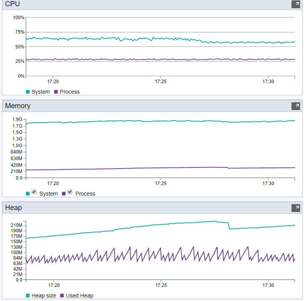Click the 100% label on CPU axis
Image resolution: width=304 pixels, height=301 pixels.
click(x=19, y=18)
